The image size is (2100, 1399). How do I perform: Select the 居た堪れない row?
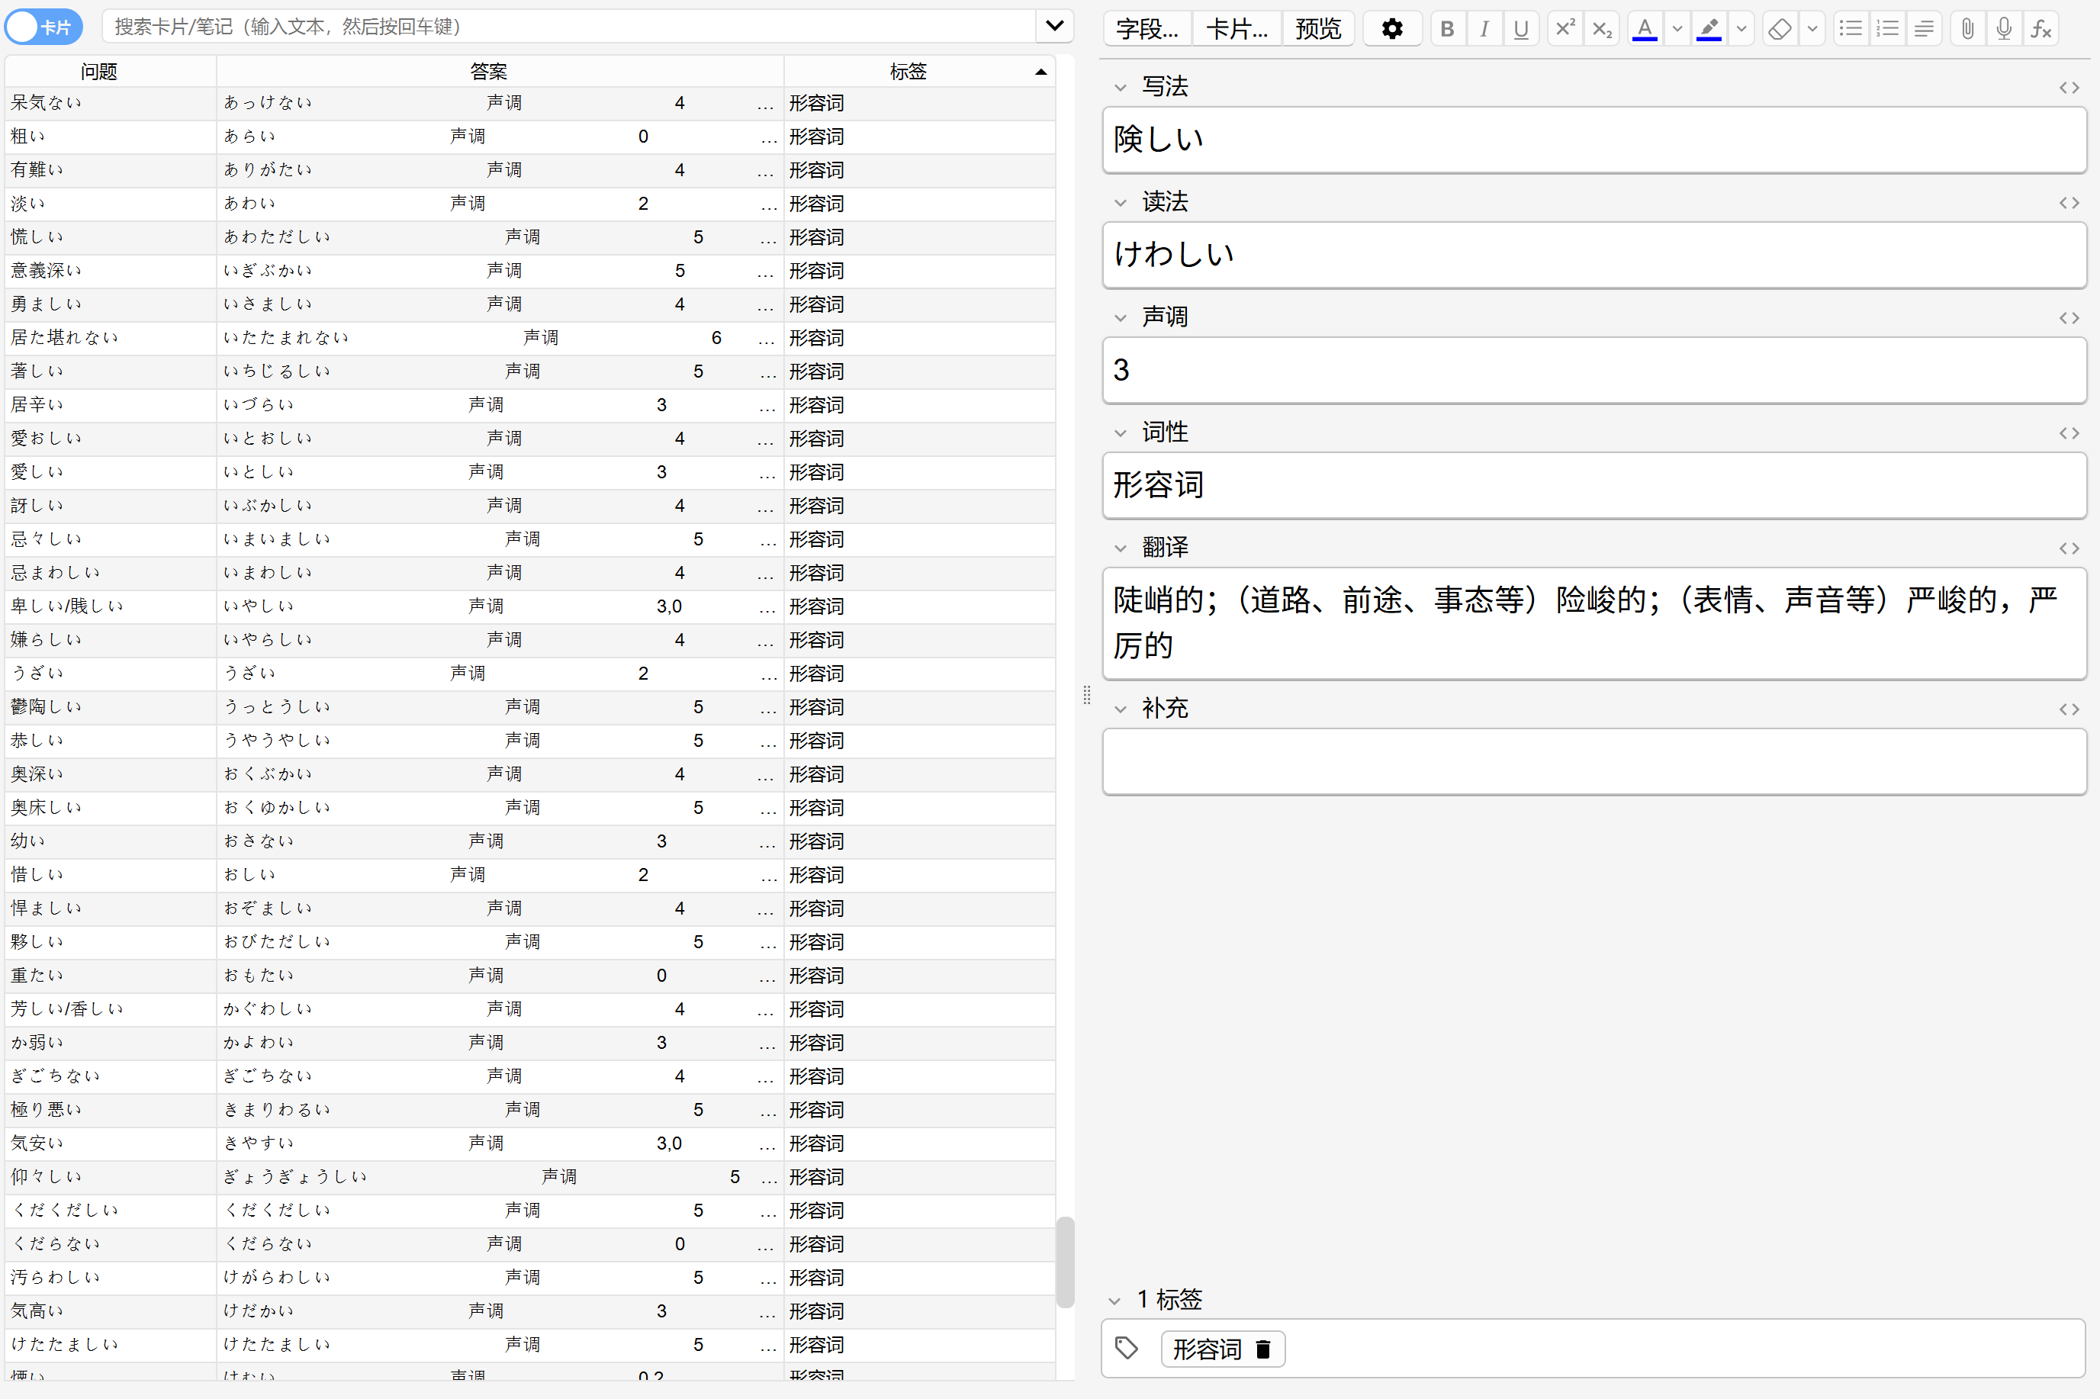(530, 338)
